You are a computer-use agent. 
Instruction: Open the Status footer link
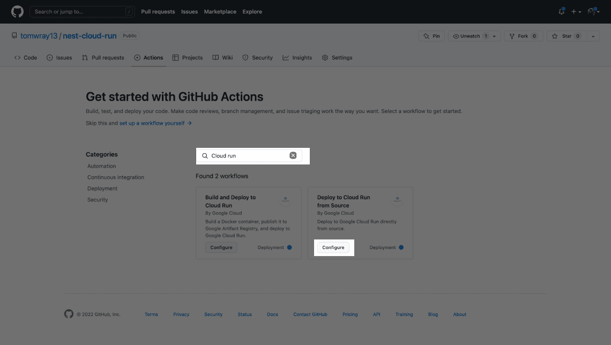[245, 314]
